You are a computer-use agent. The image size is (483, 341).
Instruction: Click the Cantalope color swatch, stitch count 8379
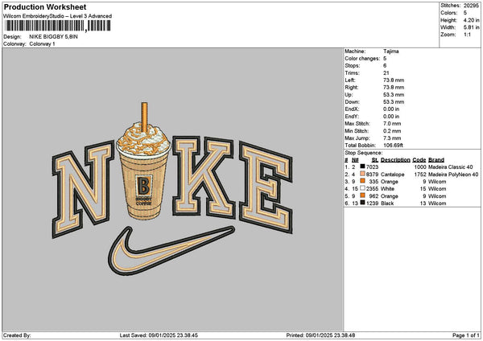pyautogui.click(x=362, y=175)
